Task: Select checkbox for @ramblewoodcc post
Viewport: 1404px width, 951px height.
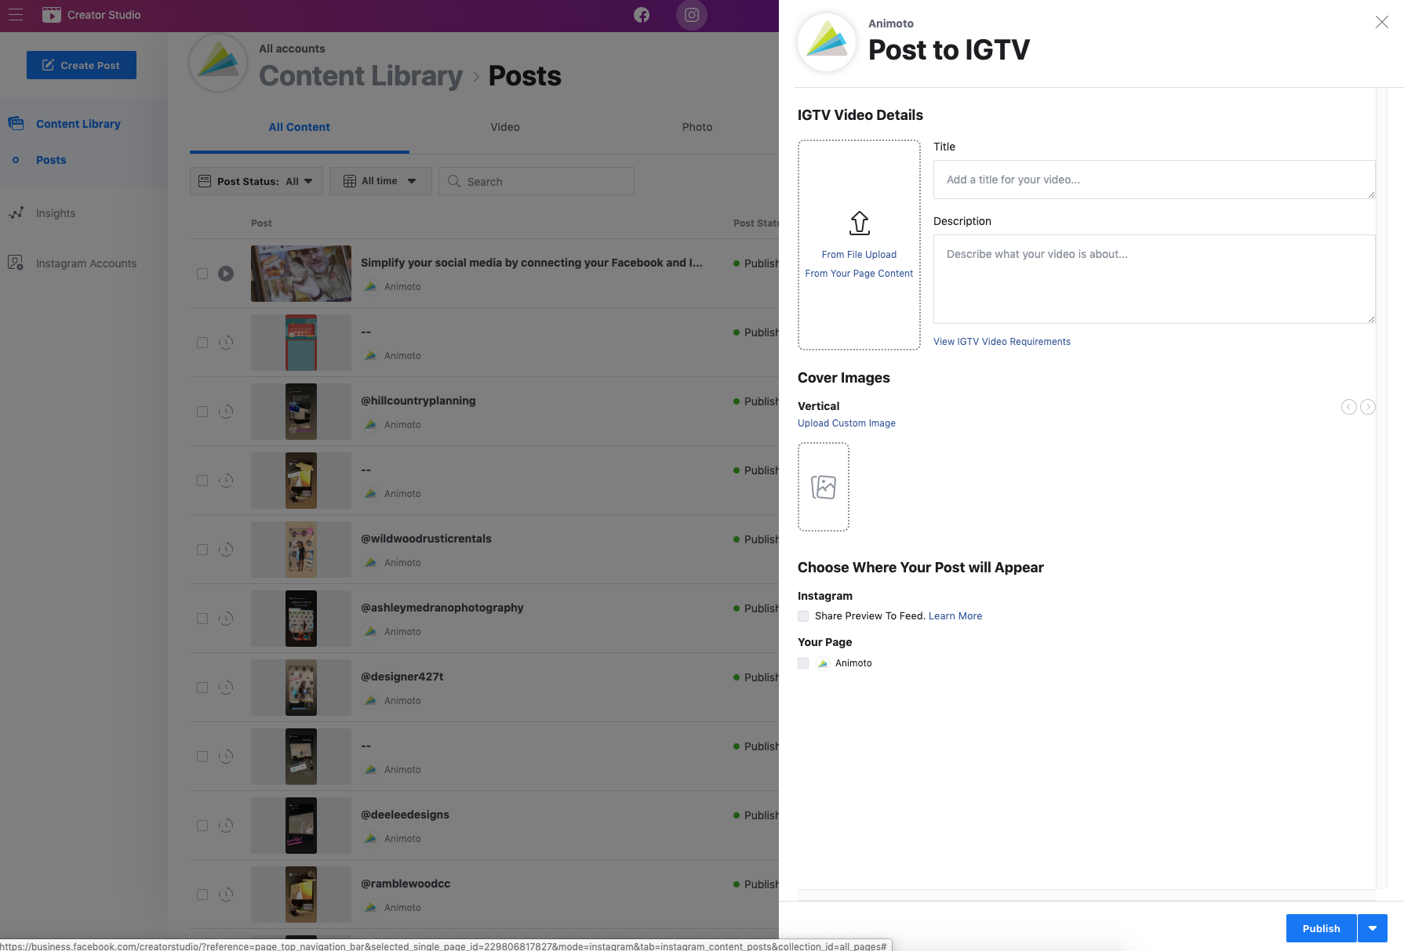Action: tap(202, 895)
